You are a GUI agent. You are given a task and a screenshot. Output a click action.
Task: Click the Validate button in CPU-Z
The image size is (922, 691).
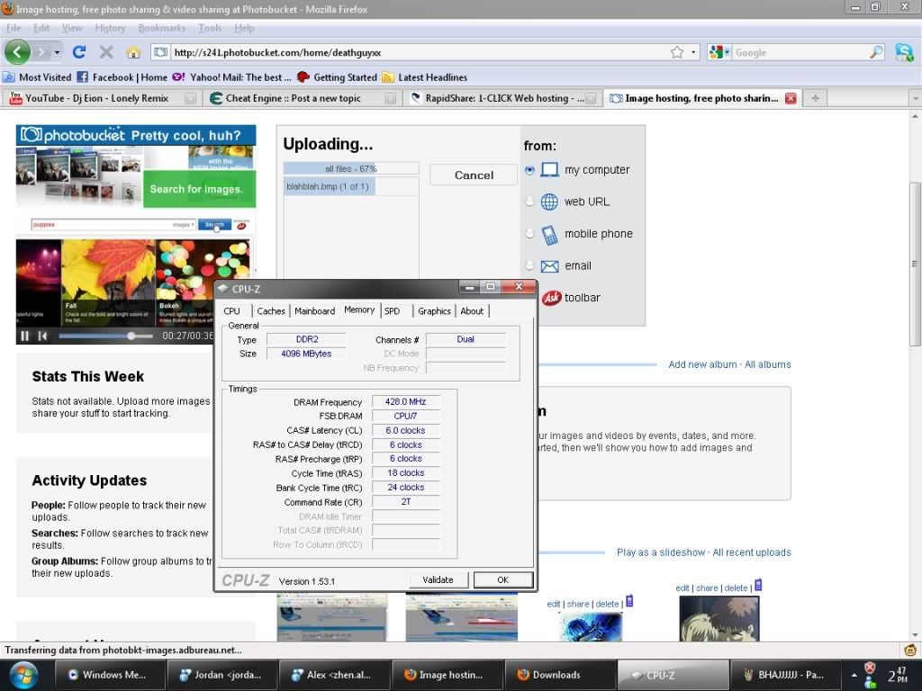click(438, 579)
